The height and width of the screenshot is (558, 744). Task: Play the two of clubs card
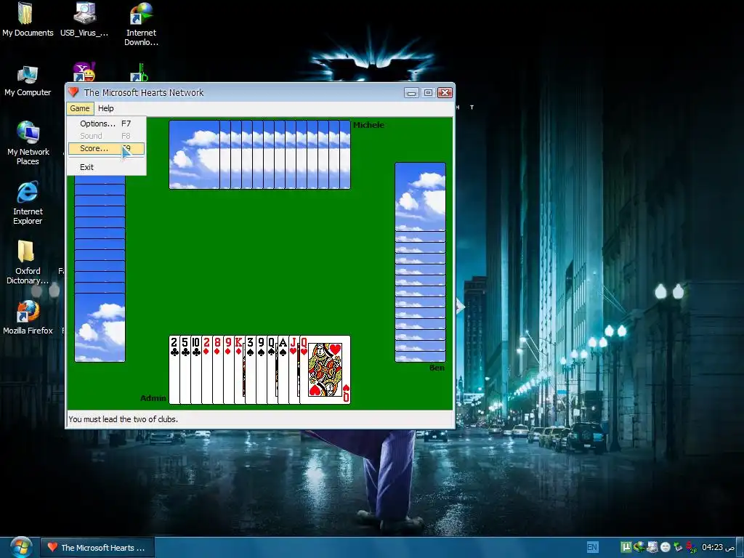coord(174,370)
